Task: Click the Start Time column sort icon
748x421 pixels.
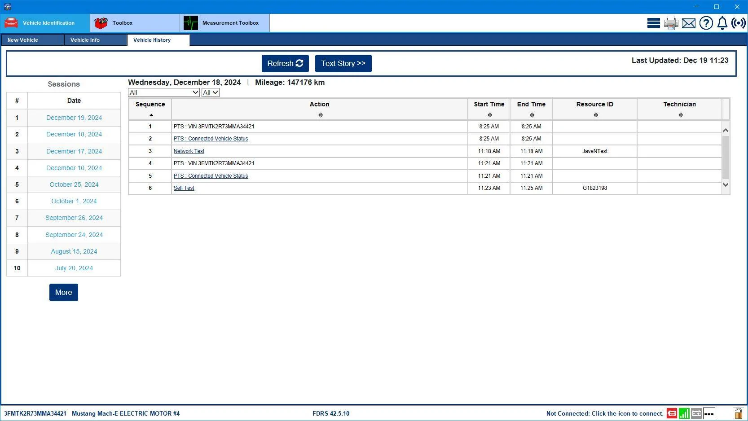Action: tap(490, 115)
